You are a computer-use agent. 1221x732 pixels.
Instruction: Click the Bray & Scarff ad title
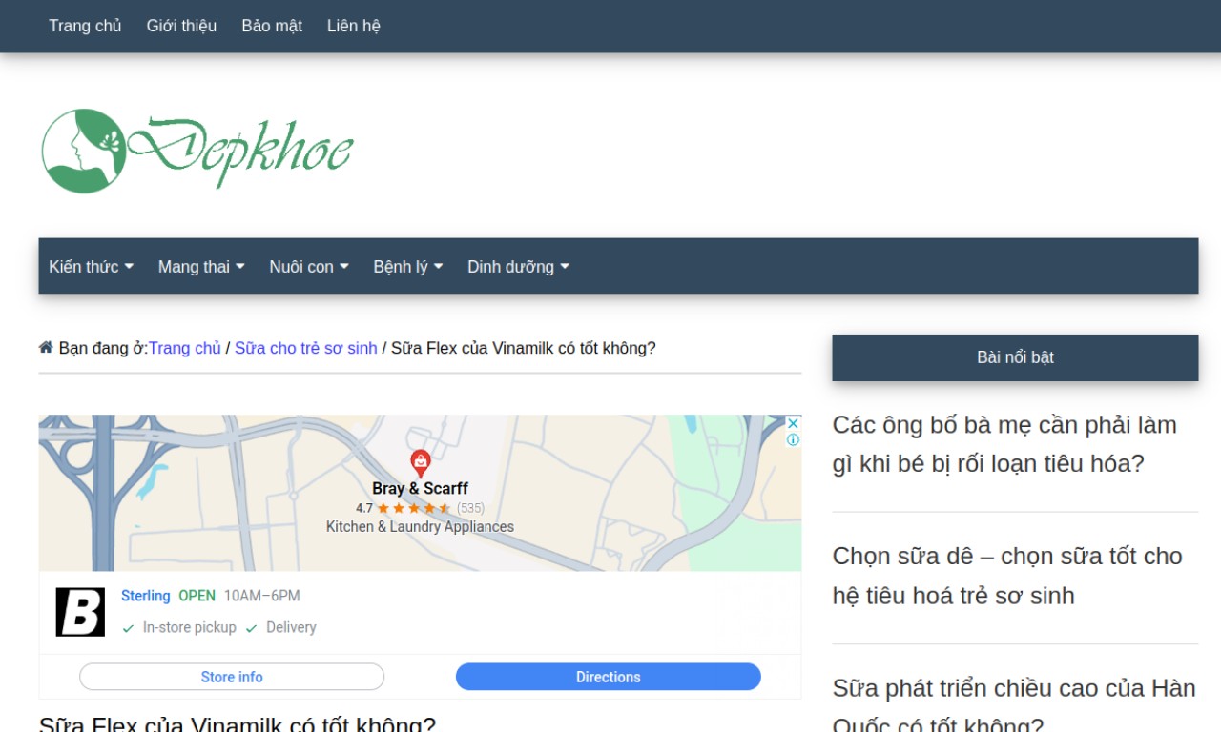pyautogui.click(x=420, y=488)
